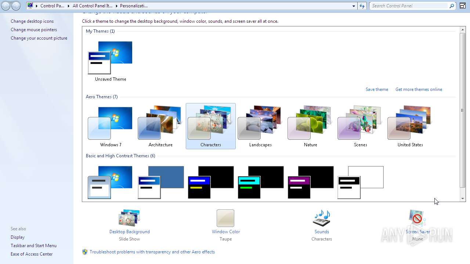Open the Sounds settings icon
Viewport: 470px width, 264px height.
click(x=322, y=218)
